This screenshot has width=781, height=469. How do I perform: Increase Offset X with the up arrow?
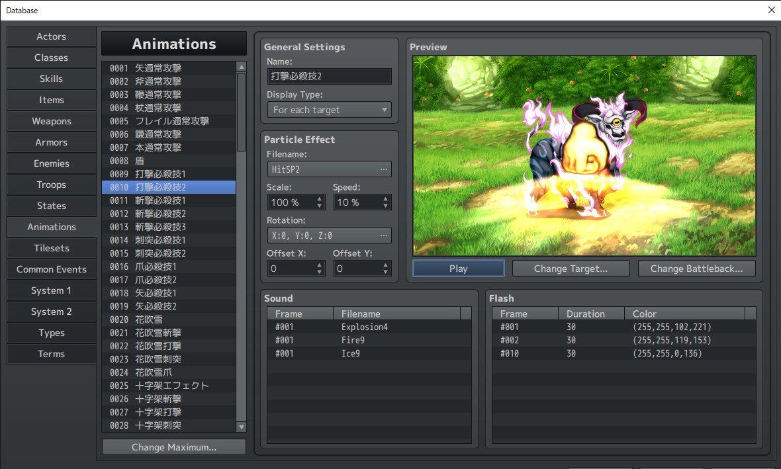pyautogui.click(x=318, y=265)
